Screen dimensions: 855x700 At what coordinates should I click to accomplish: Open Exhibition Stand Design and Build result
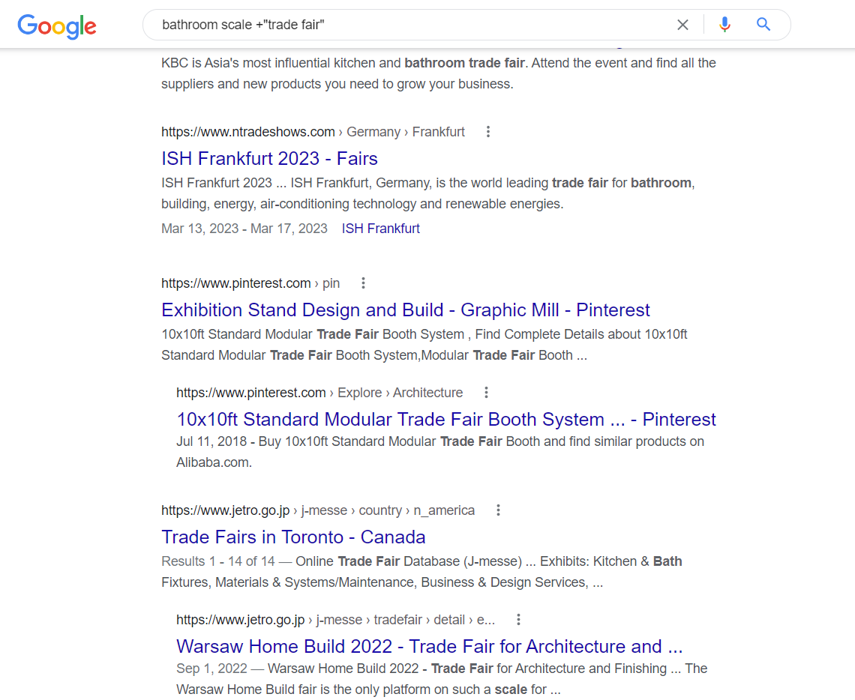[406, 310]
